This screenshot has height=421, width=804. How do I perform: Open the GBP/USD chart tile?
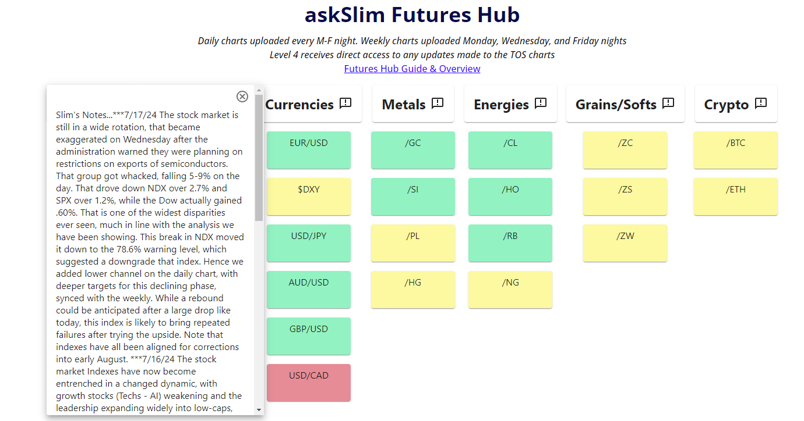click(x=309, y=336)
